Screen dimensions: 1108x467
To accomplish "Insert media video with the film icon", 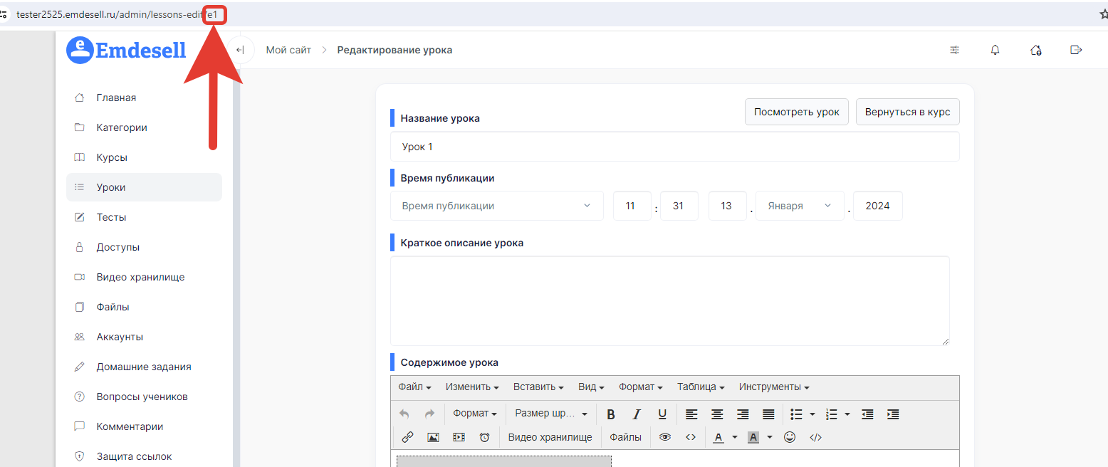I will tap(459, 437).
